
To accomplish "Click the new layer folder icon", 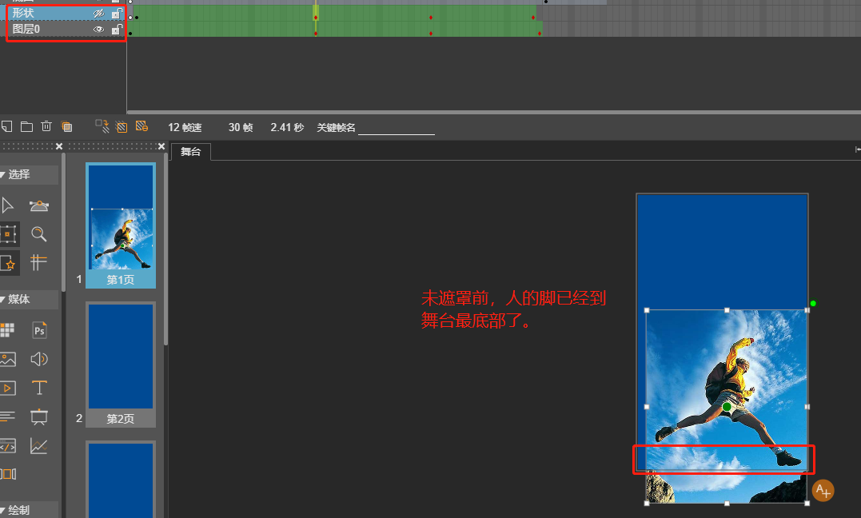I will pos(26,127).
